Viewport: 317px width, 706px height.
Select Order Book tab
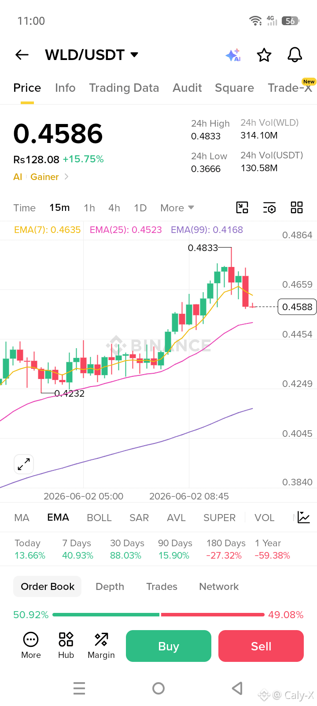[x=48, y=586]
